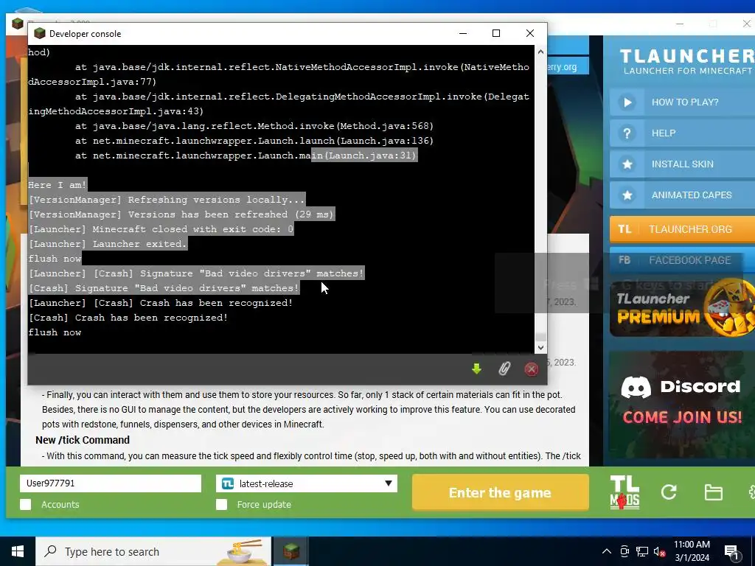Screen dimensions: 755x566
Task: Open the HELP menu item
Action: pos(664,133)
